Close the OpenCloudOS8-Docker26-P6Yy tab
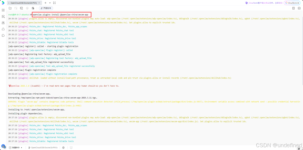303x150 pixels. (39, 3)
